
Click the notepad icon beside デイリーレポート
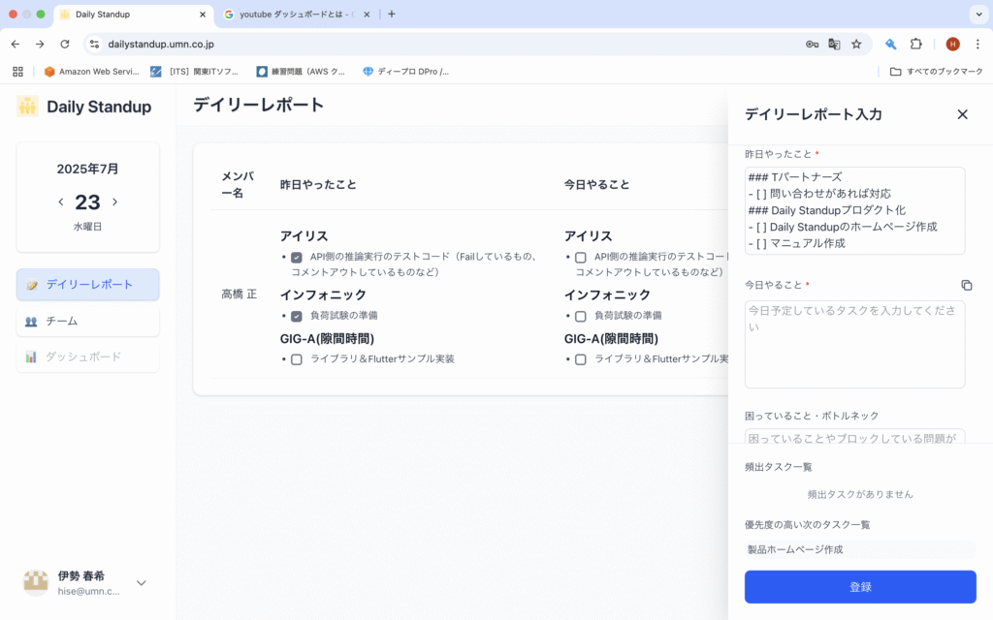(x=32, y=285)
